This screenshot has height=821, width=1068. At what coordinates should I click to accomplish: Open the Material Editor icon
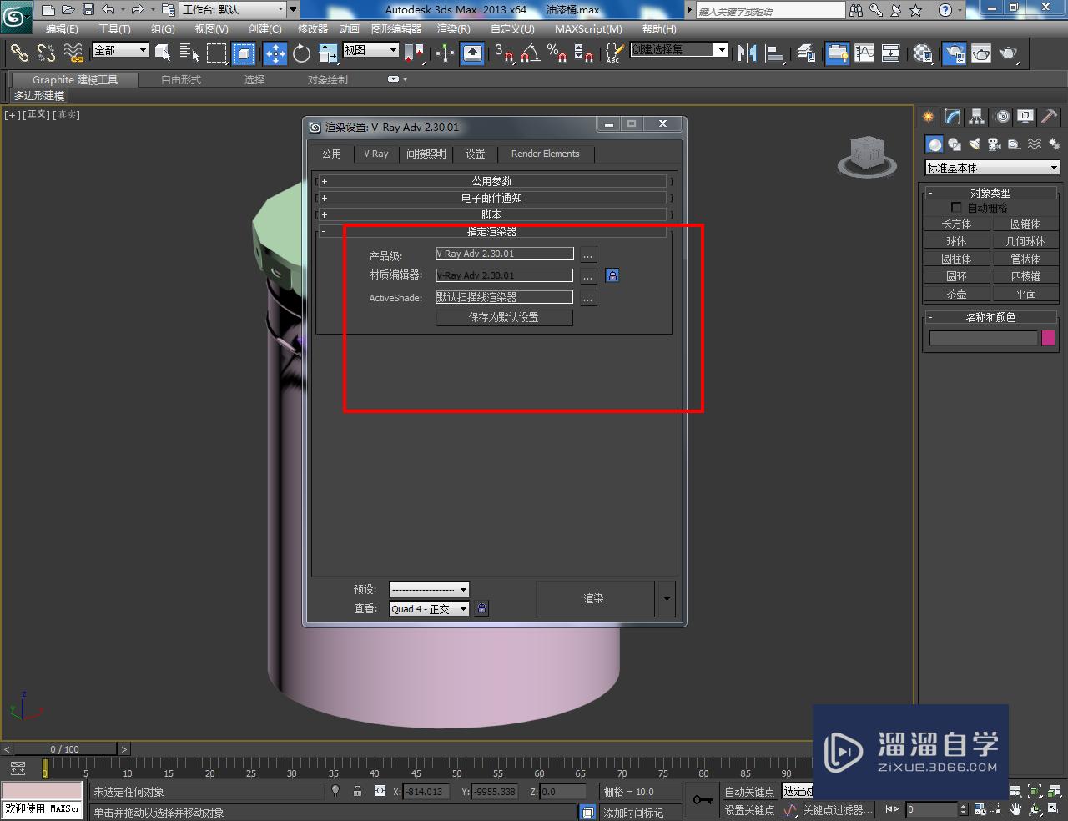[x=922, y=53]
